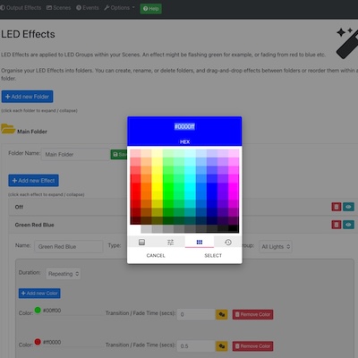Click yellow icon button beside #00ff00 fade time
This screenshot has width=358, height=358.
point(222,314)
